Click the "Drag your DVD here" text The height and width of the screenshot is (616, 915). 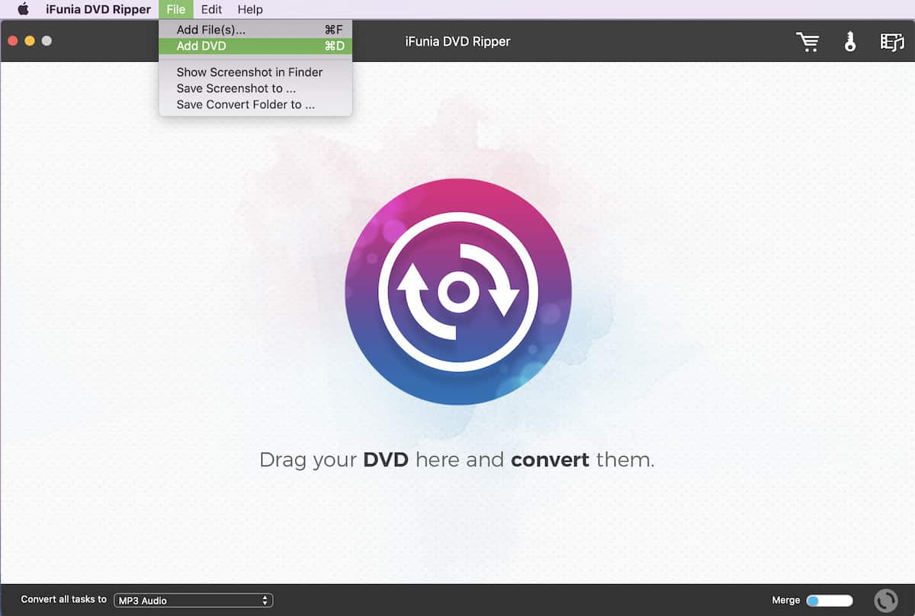coord(457,460)
